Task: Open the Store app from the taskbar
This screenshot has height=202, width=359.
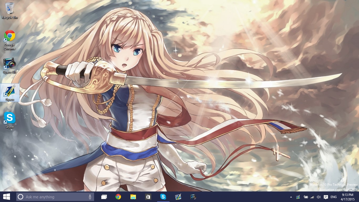Action: 148,197
